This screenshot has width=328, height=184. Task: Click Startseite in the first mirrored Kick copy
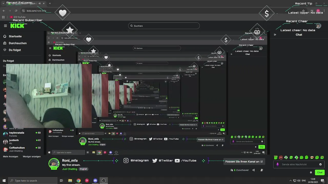tap(55, 55)
